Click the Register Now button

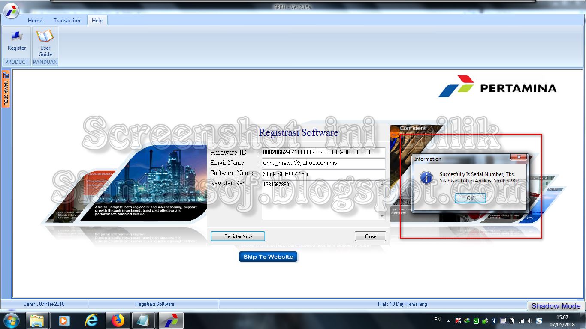click(x=238, y=236)
